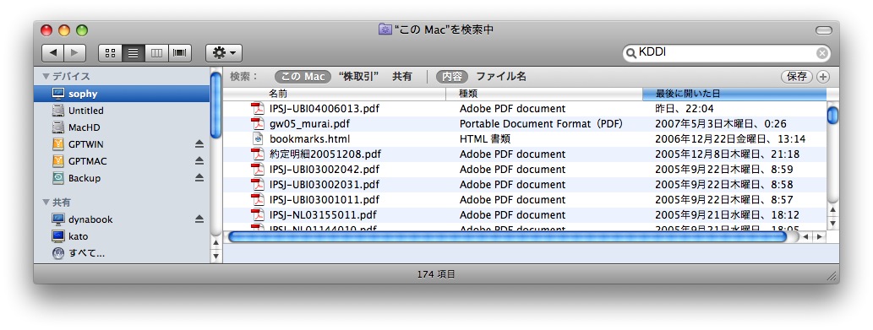Click the PDF icon of IPSJ-UBI04006013.pdf
This screenshot has height=330, width=873.
click(258, 109)
